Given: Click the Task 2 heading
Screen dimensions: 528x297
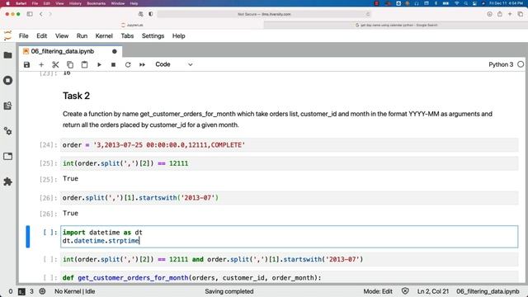Looking at the screenshot, I should (77, 96).
